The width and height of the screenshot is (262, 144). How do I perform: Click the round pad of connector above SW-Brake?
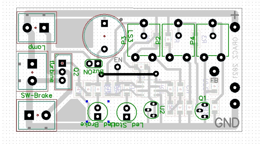32,81
